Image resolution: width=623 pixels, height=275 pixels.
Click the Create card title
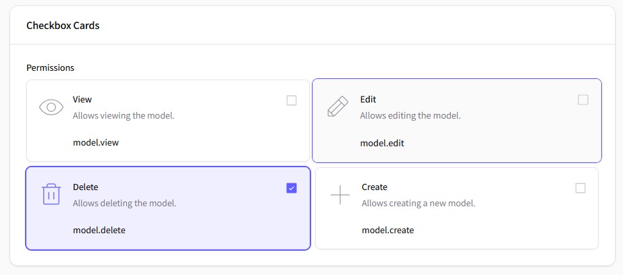375,187
